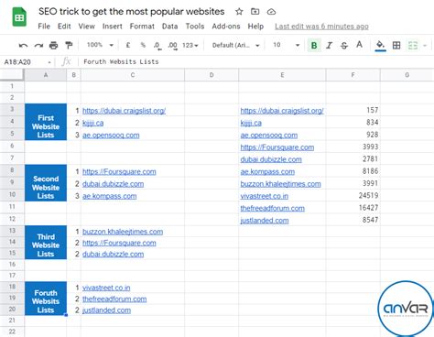Select the Second Website Lists cell
The width and height of the screenshot is (434, 337).
46,183
